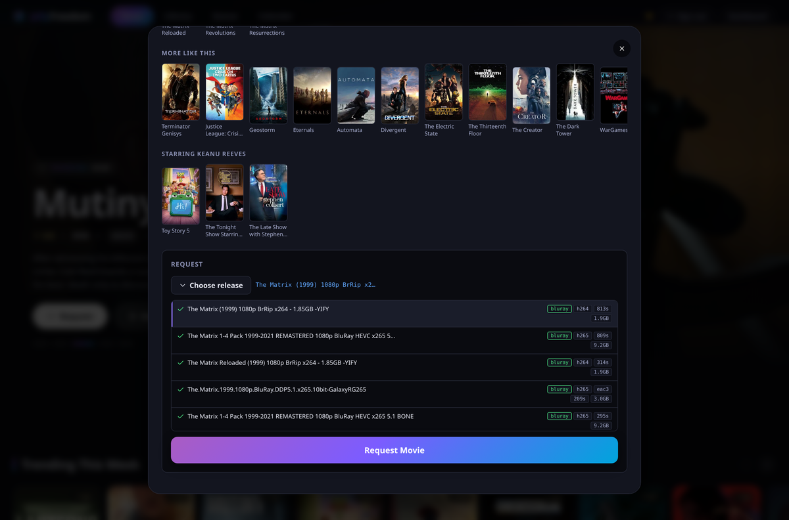The image size is (789, 520).
Task: Click the 314s seeders tag
Action: pos(603,362)
